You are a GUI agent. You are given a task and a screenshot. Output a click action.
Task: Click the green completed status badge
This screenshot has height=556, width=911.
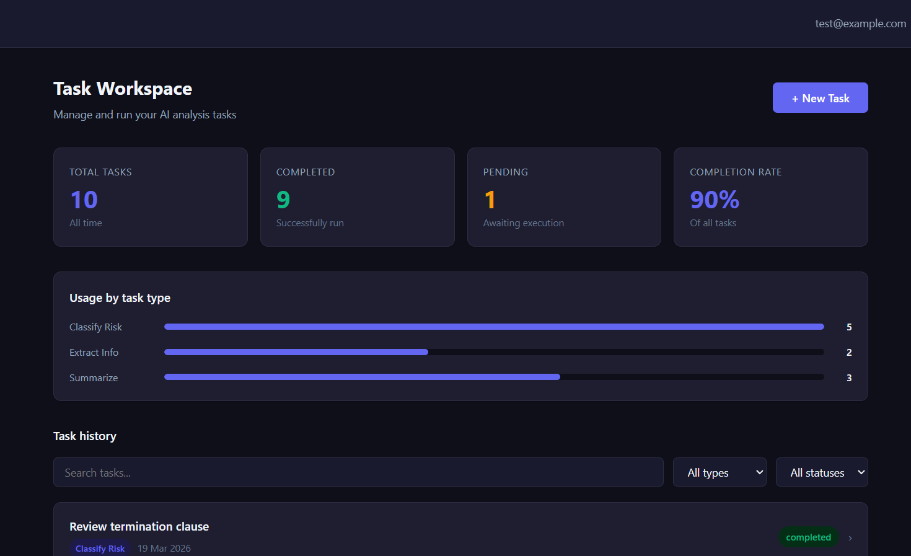[x=808, y=537]
